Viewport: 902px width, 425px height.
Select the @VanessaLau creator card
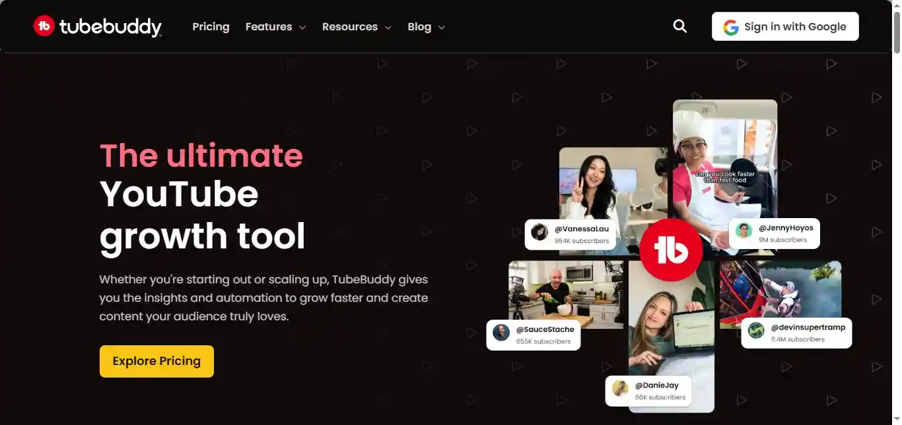pos(571,234)
